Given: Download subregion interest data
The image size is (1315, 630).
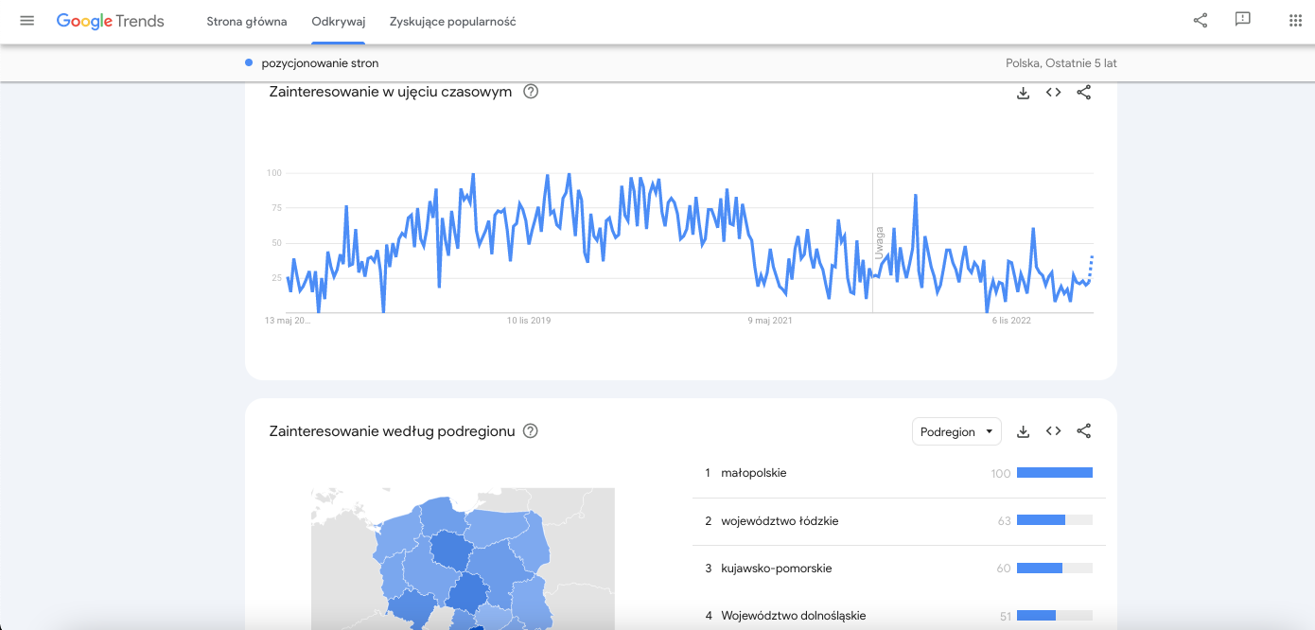Looking at the screenshot, I should click(x=1023, y=431).
